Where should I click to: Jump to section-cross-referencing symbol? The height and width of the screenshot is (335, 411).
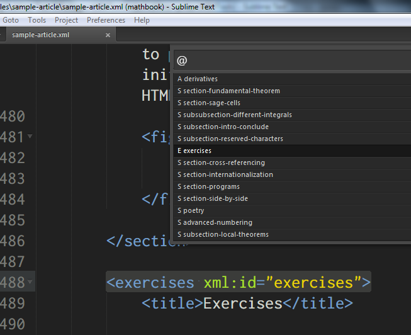coord(292,162)
